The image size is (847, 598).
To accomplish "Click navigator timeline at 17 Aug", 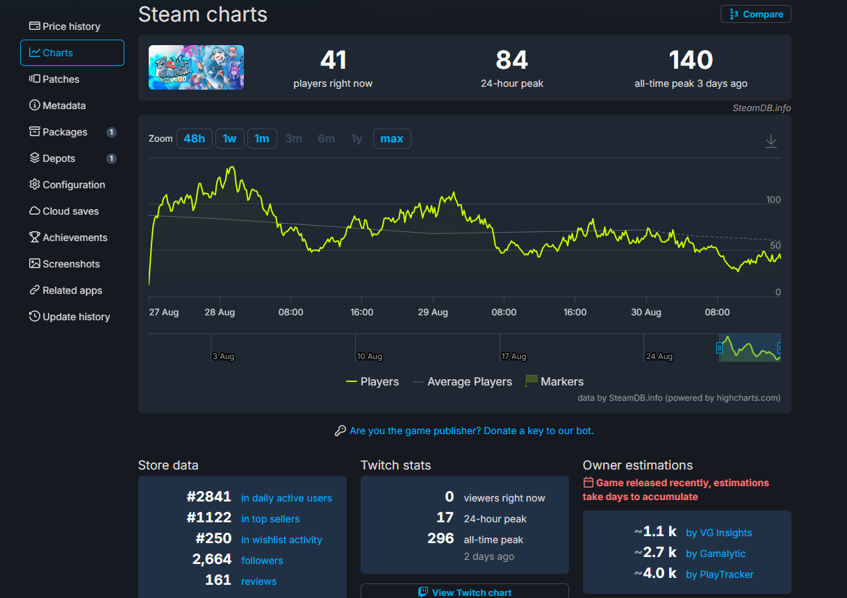I will coord(514,356).
